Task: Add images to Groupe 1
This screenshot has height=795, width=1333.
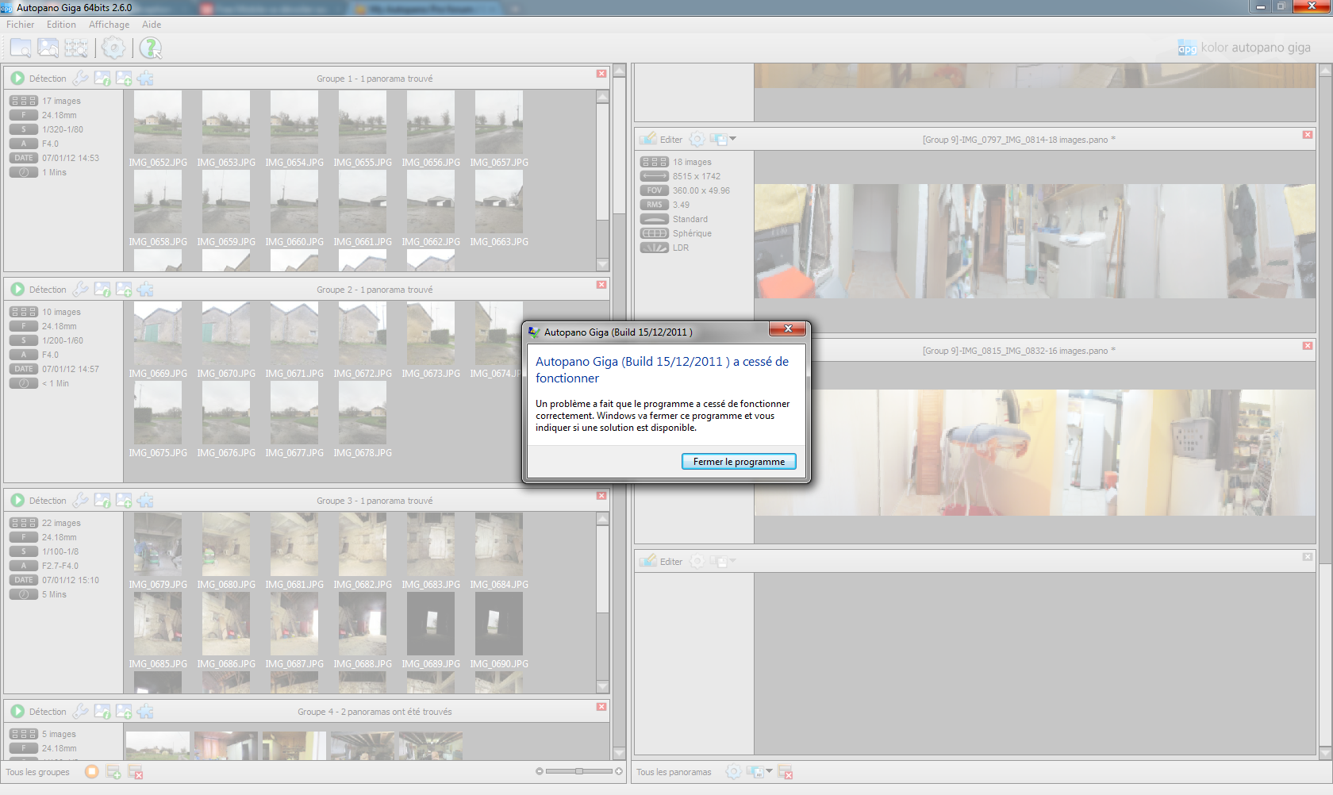Action: (124, 79)
